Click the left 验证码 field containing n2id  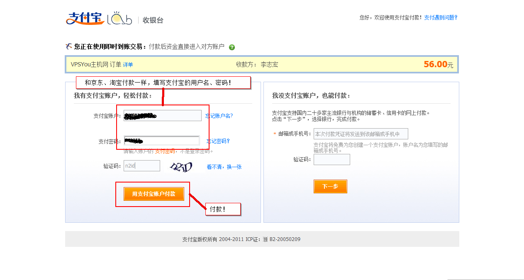pos(141,166)
